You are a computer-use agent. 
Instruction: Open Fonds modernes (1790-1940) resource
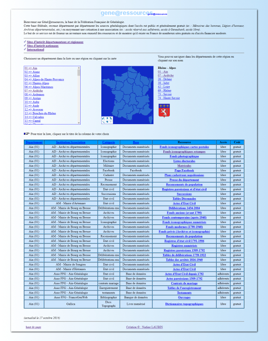click(x=184, y=227)
